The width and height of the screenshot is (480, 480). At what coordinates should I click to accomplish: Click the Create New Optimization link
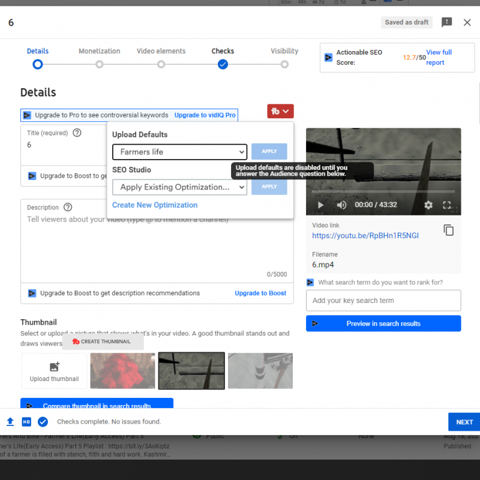pos(155,205)
